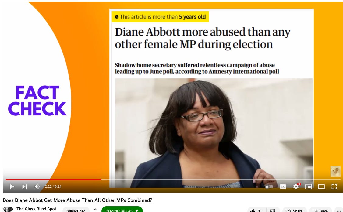The height and width of the screenshot is (212, 343).
Task: Like the video with thumbs up
Action: (256, 210)
